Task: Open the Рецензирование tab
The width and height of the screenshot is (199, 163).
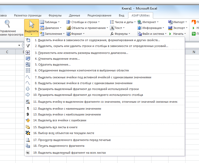Action: 99,15
